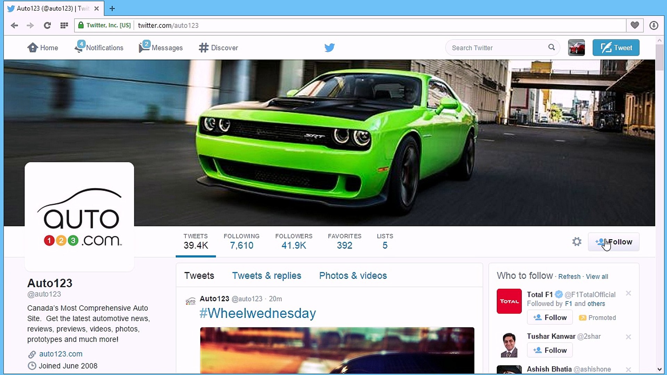Open the Twitter, Inc. security badge details

click(104, 25)
